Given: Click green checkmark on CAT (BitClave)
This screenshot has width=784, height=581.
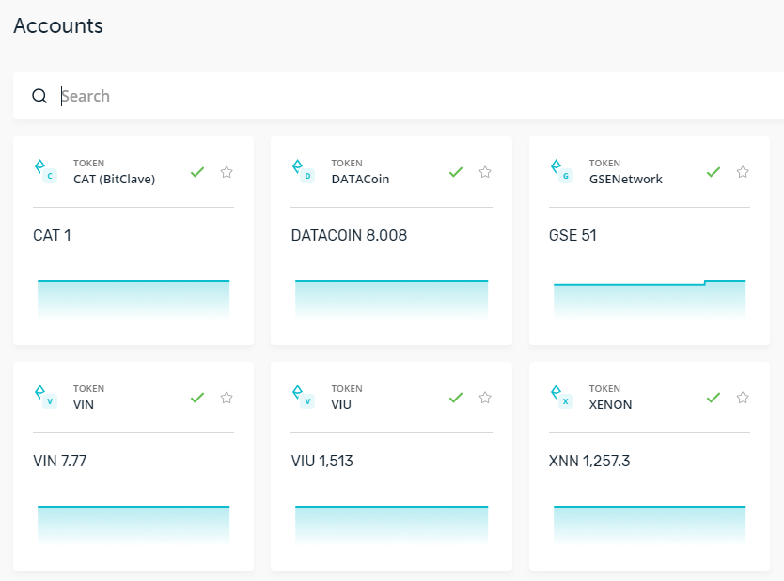Looking at the screenshot, I should (197, 172).
